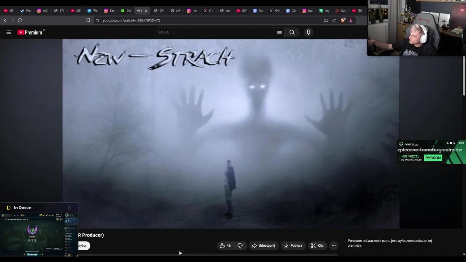Image resolution: width=466 pixels, height=262 pixels.
Task: Switch to the 'Pro' tab
Action: 258,11
